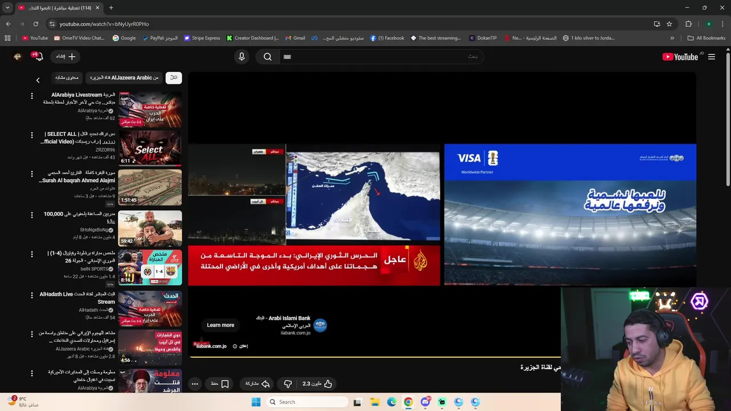Open the 59:42 SHoNgxBoNg video thumbnail
Viewport: 731px width, 411px height.
coord(150,228)
